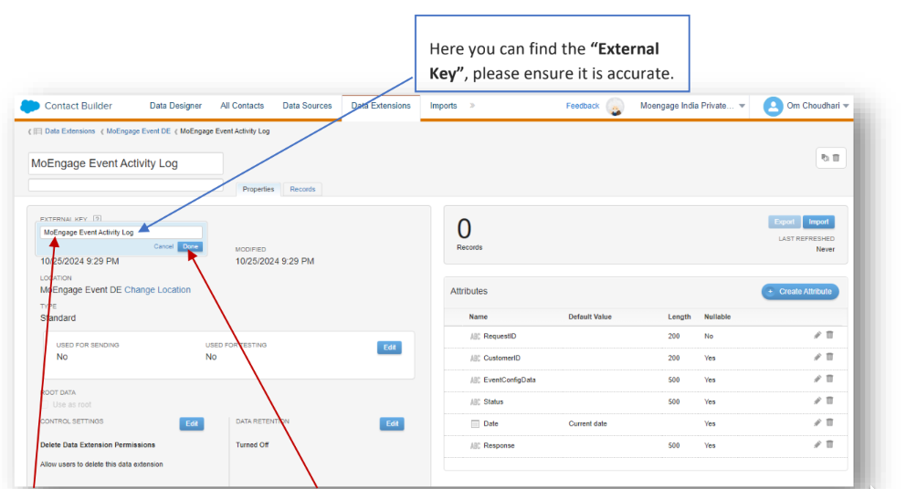Click the Salesforce cloud logo icon

tap(30, 107)
